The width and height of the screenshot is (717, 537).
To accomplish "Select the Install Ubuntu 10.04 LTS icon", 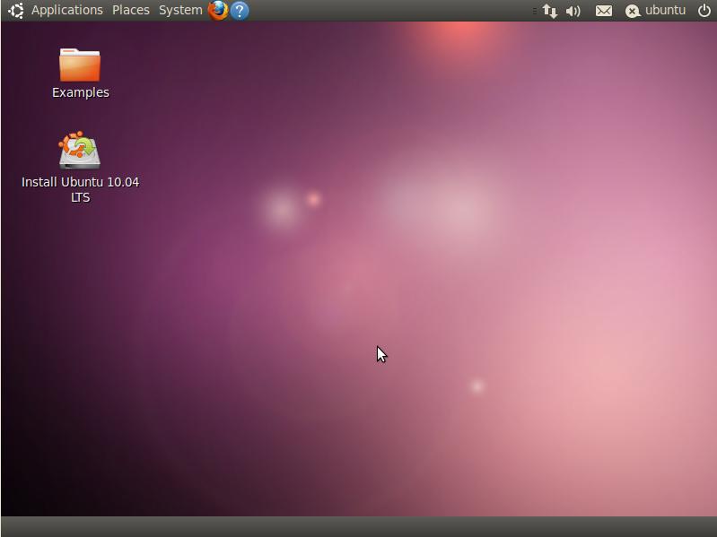I will pos(80,150).
